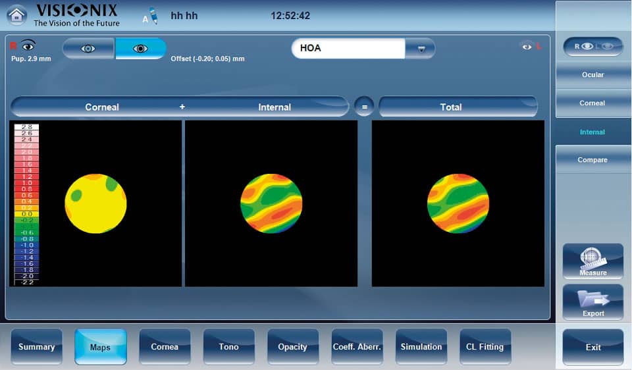Screen dimensions: 632x370
Task: Open the Opacity screen
Action: [x=293, y=346]
